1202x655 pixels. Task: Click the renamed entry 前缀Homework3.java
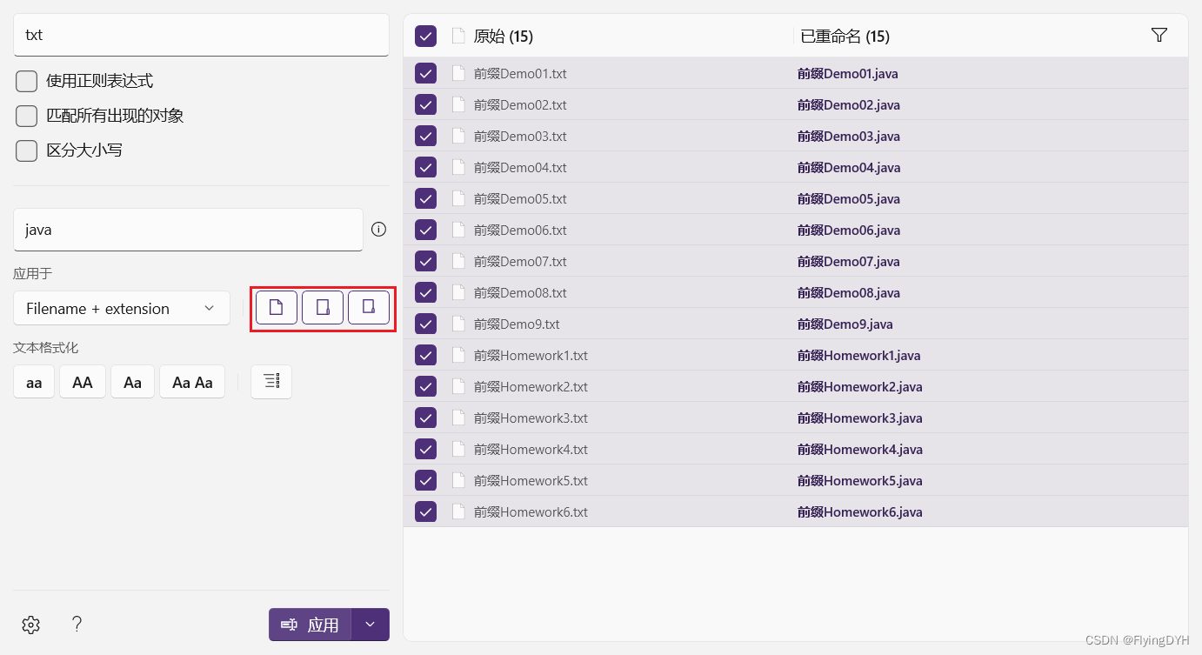tap(859, 418)
